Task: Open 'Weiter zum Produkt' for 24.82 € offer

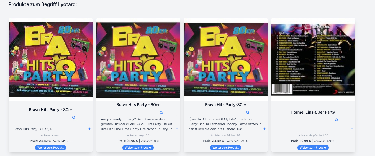Action: point(50,147)
